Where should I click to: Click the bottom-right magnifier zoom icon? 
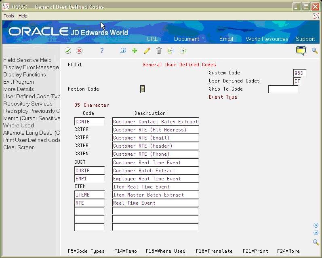[316, 242]
